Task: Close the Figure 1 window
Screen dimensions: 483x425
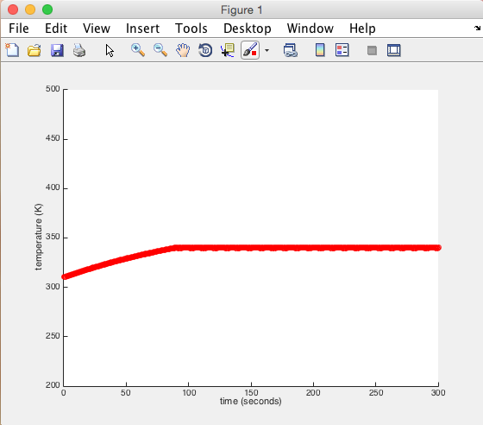Action: click(x=13, y=10)
